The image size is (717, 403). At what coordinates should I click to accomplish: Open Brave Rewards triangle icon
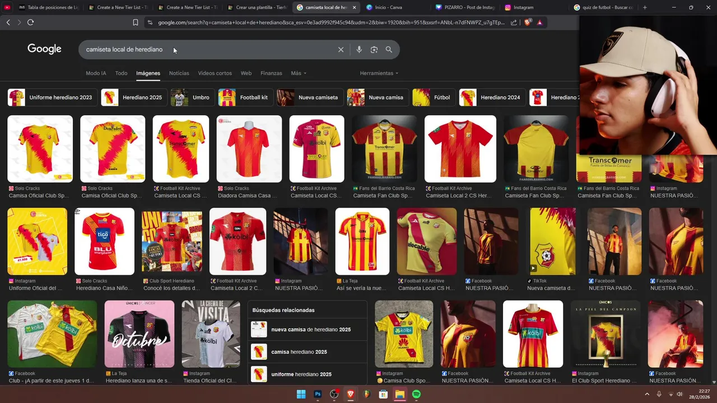(539, 22)
